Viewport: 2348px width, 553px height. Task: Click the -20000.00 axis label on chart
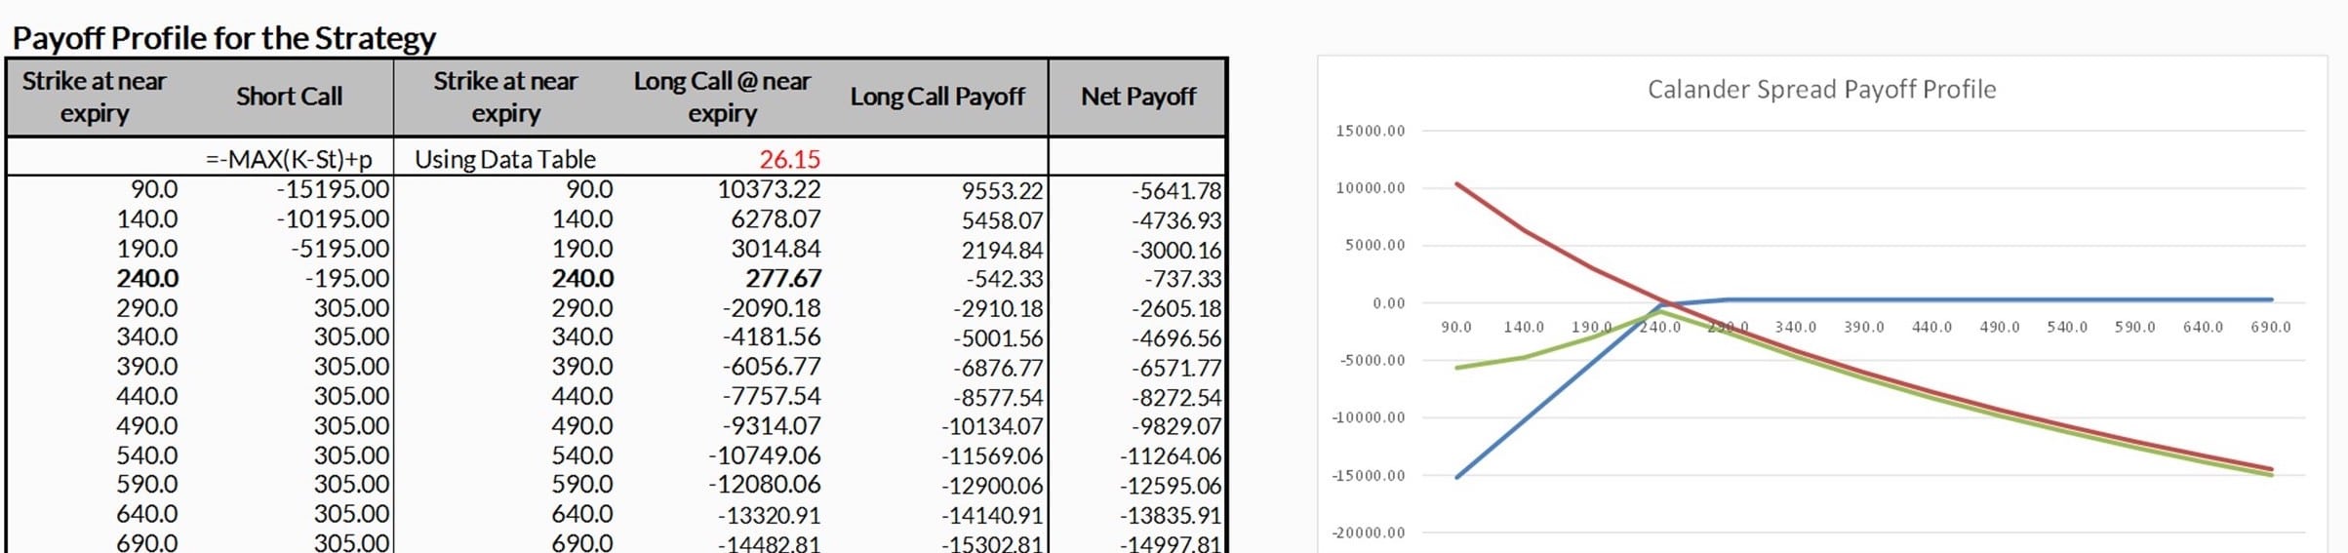[x=1369, y=533]
